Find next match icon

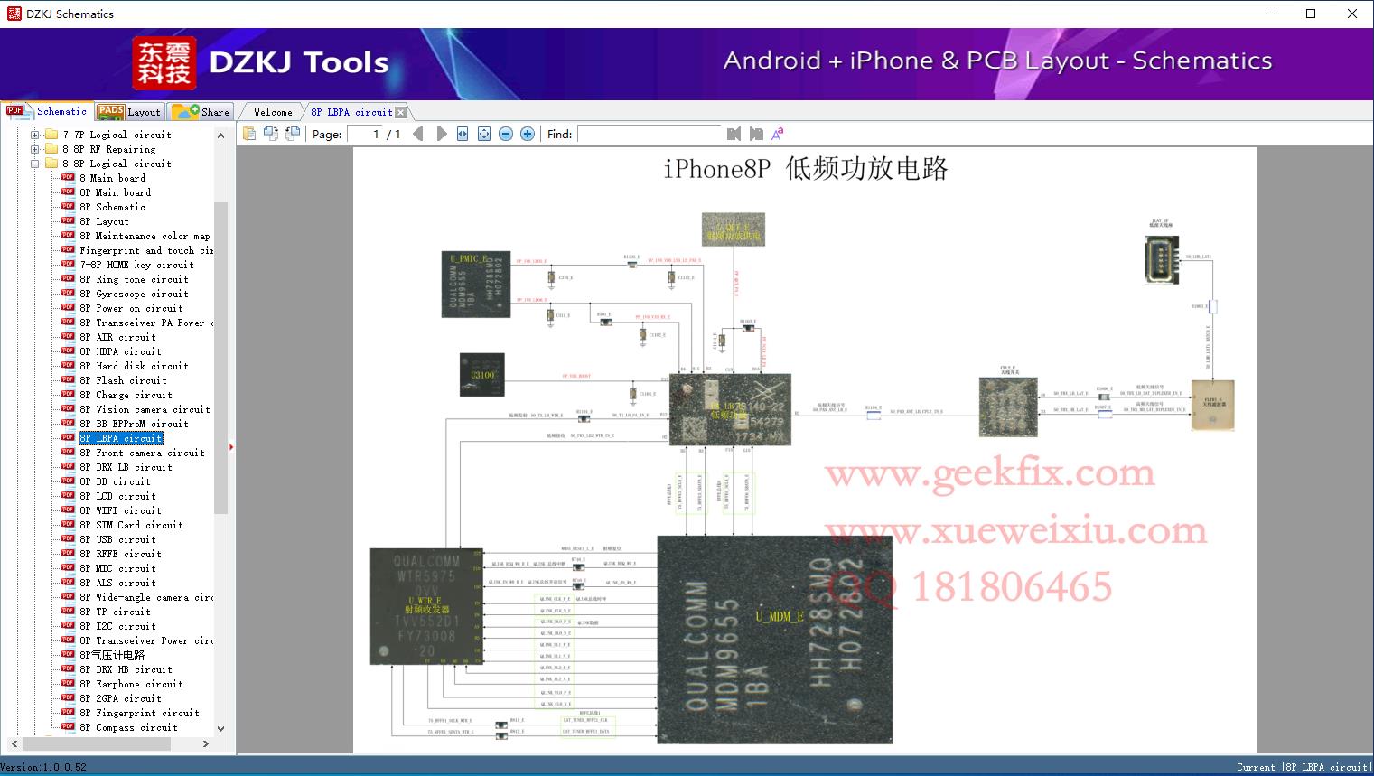tap(756, 134)
